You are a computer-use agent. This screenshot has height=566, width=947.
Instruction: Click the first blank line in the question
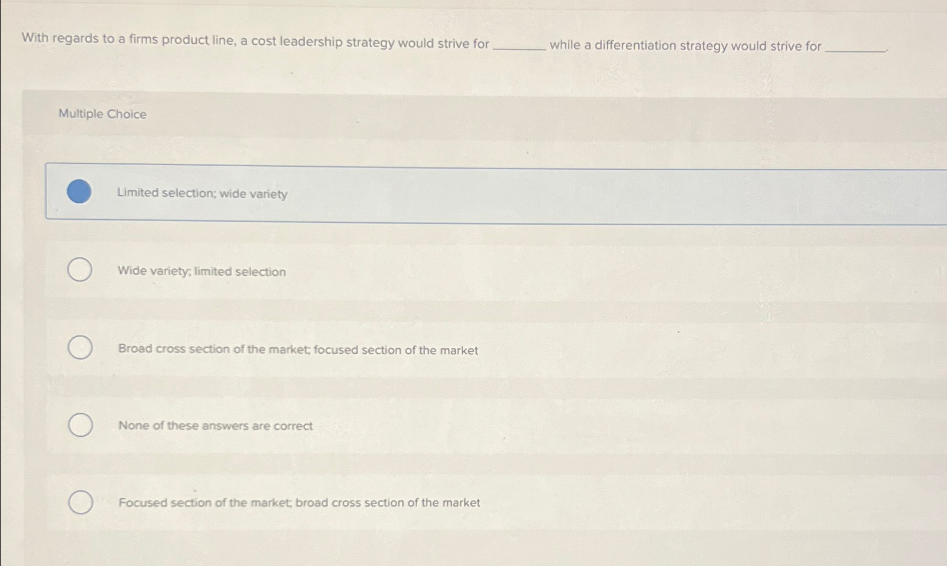point(522,46)
